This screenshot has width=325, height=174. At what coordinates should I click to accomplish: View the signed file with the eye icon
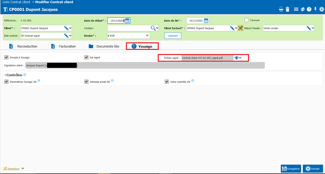point(236,58)
